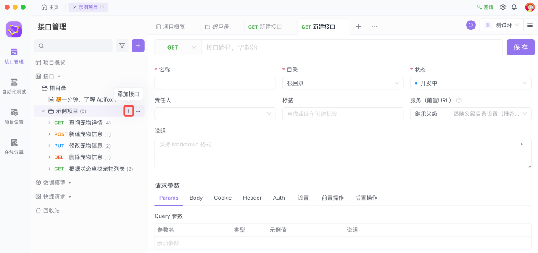Open the GET request method dropdown
This screenshot has height=253, width=538.
[178, 47]
